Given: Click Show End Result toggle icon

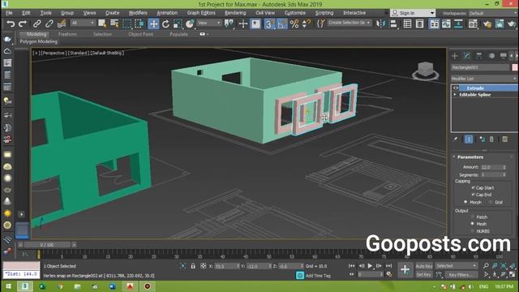Looking at the screenshot, I should pyautogui.click(x=469, y=139).
